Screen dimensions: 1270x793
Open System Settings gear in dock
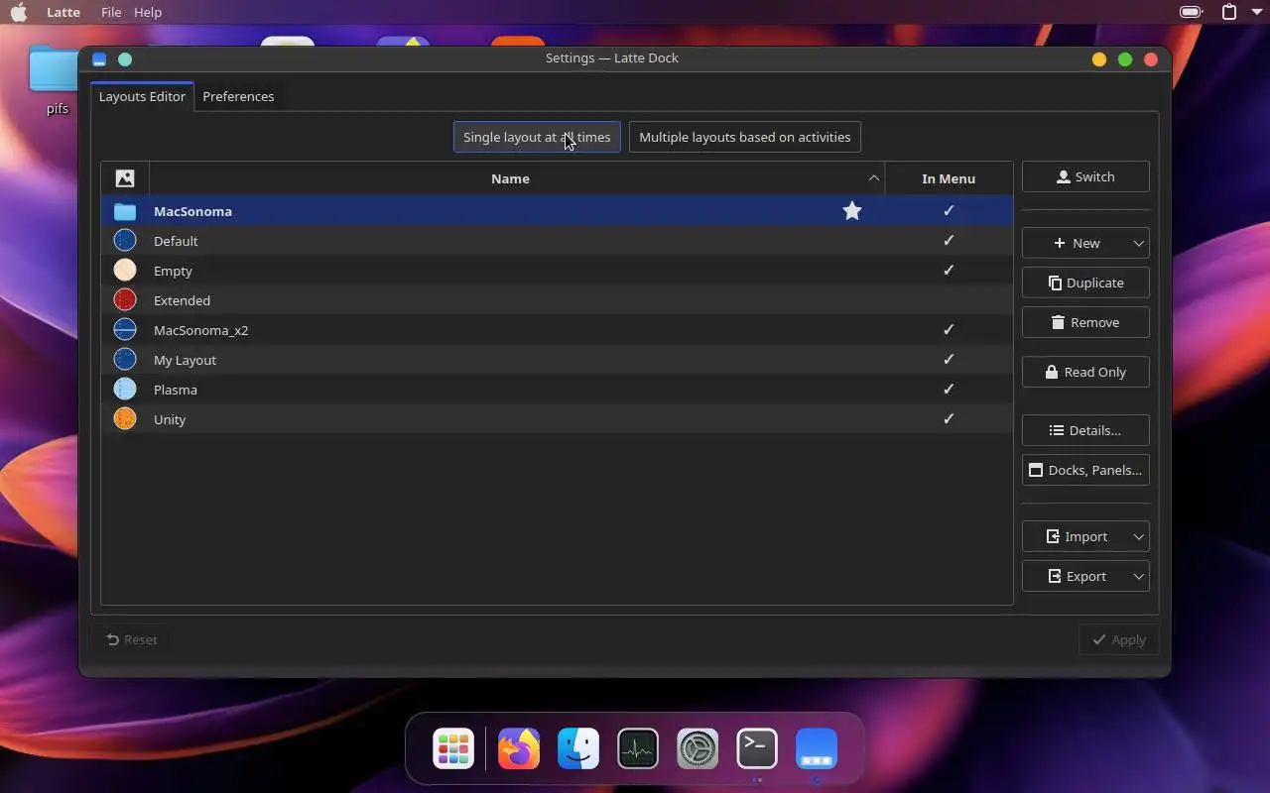(x=698, y=748)
